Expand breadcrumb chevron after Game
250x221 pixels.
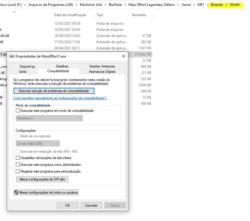(194, 5)
